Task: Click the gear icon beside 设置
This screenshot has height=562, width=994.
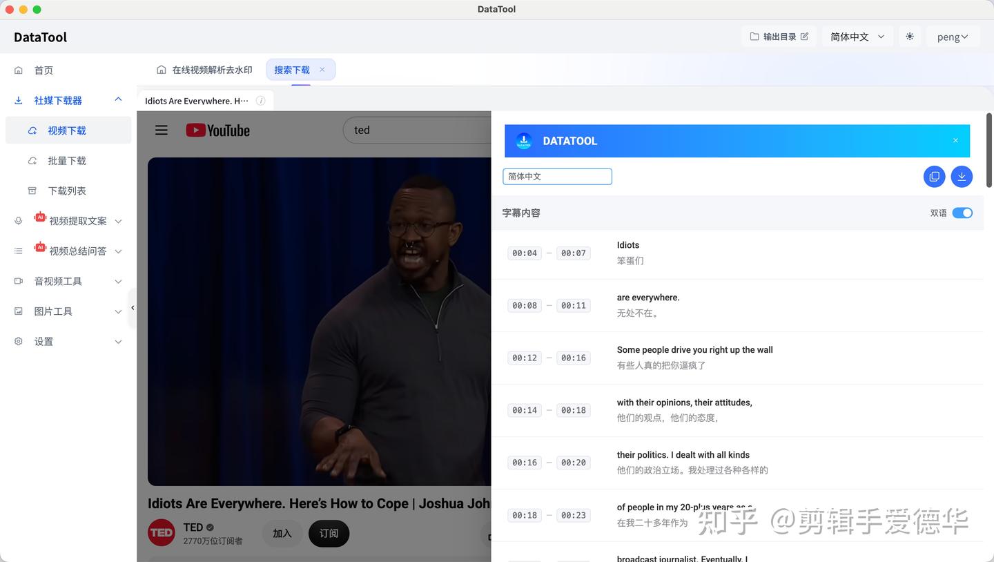Action: [x=19, y=342]
